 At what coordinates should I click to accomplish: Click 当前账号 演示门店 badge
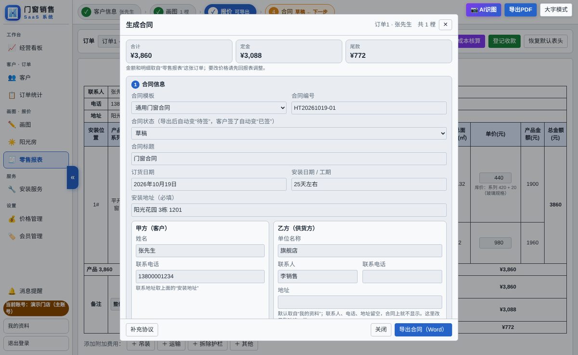[36, 308]
